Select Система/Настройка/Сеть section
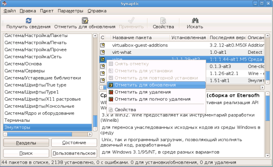Screen dimensions: 273x167 pyautogui.click(x=47, y=57)
